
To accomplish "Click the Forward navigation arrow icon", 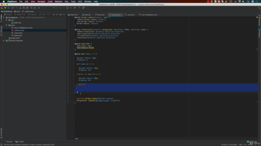I will (x=42, y=8).
